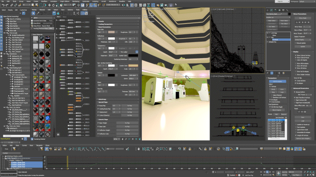Toggle the Bump Map checkbox in Special Maps

click(x=98, y=105)
